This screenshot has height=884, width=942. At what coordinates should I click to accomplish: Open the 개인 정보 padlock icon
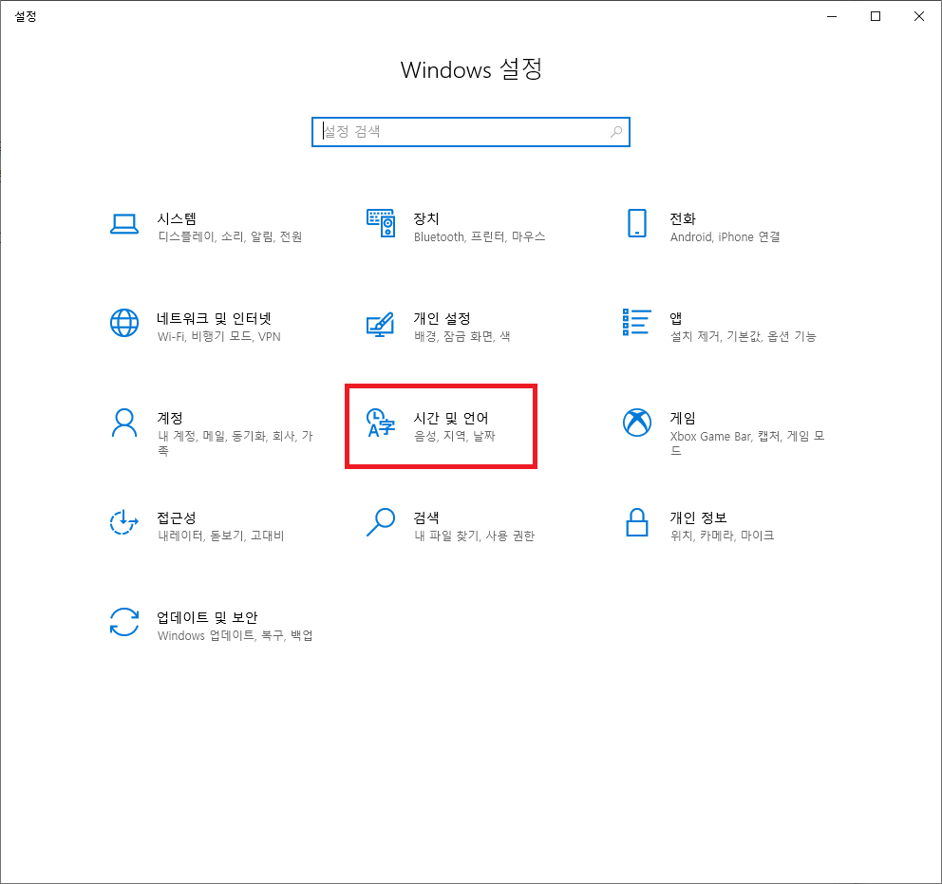click(637, 522)
